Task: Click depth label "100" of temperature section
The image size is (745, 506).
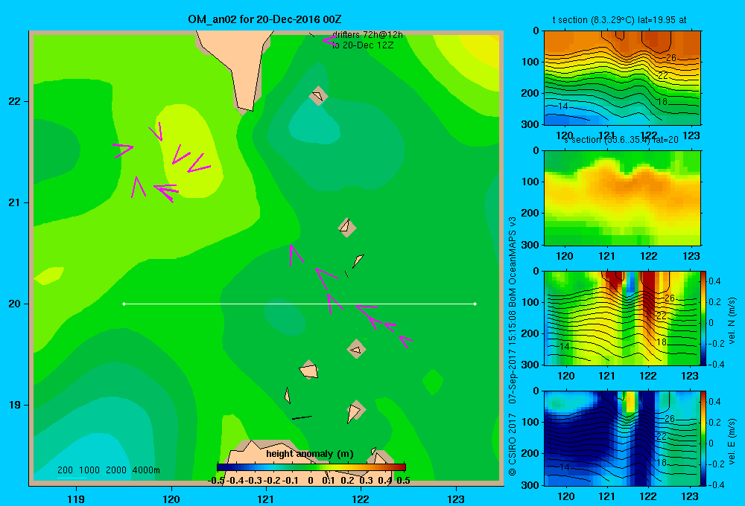Action: coord(532,62)
